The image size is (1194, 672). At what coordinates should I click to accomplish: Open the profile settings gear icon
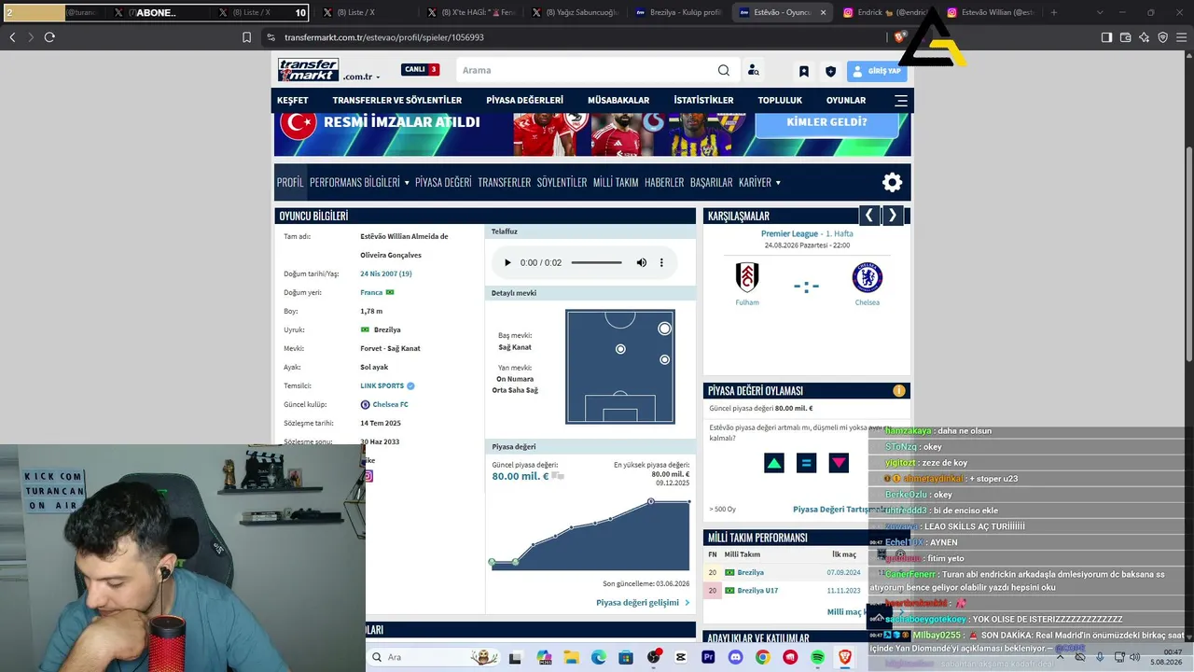(893, 182)
